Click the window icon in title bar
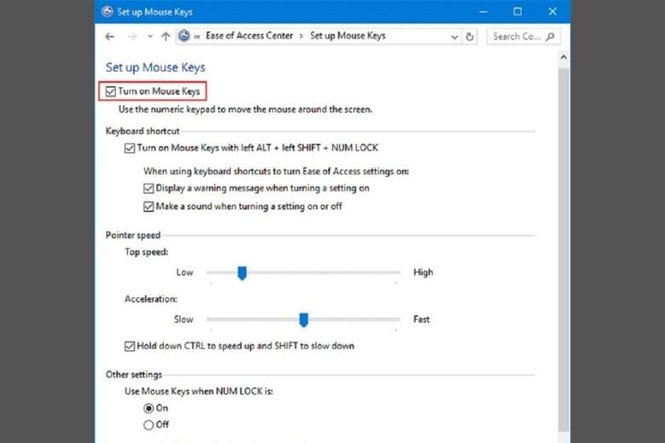The height and width of the screenshot is (443, 665). point(107,12)
